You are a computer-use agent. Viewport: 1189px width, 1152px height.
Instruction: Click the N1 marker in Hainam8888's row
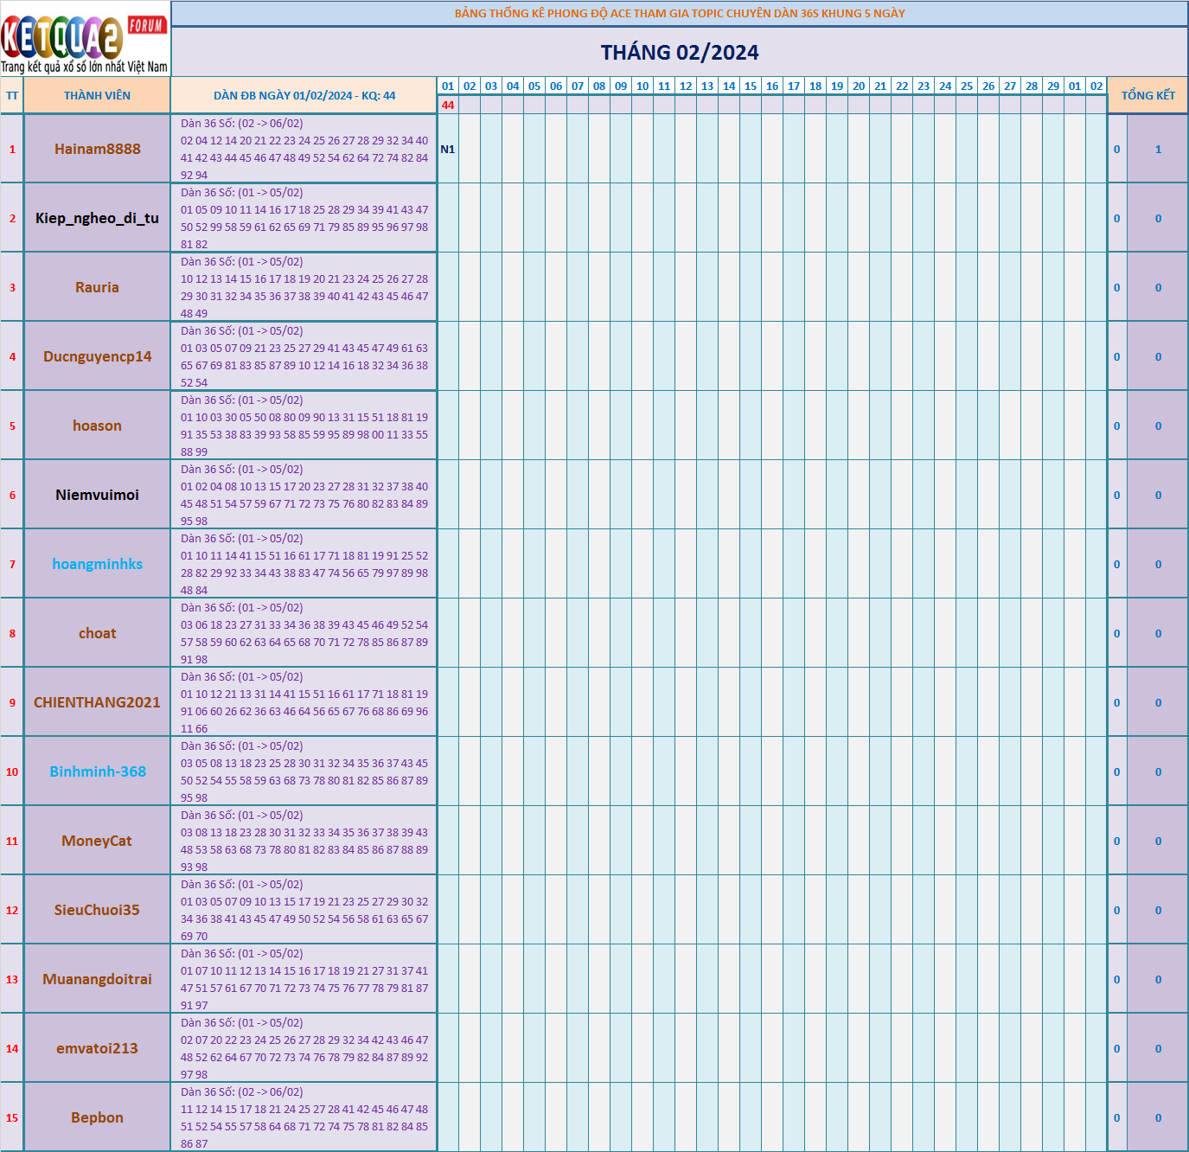click(x=447, y=149)
